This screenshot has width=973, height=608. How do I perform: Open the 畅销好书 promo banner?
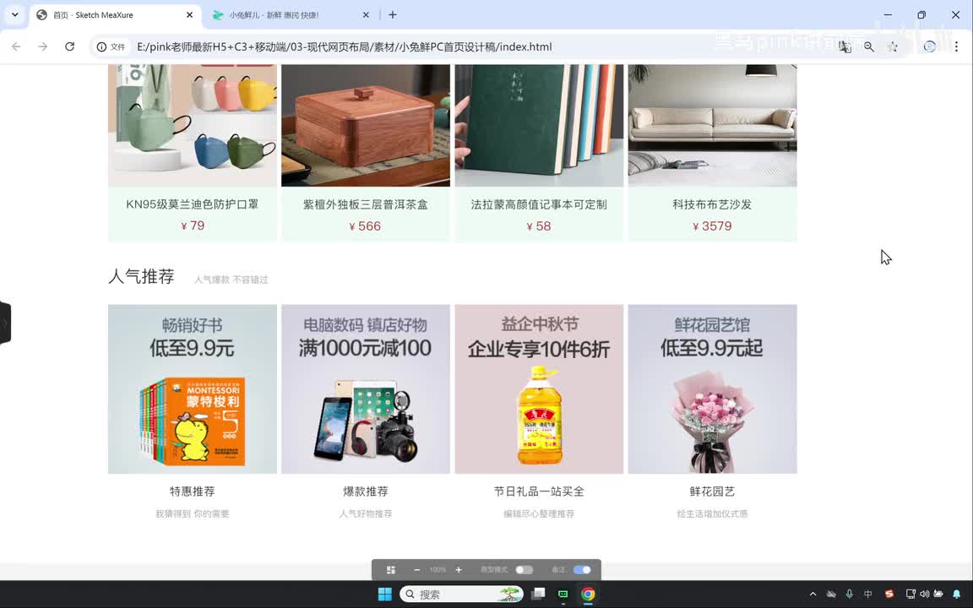[193, 389]
